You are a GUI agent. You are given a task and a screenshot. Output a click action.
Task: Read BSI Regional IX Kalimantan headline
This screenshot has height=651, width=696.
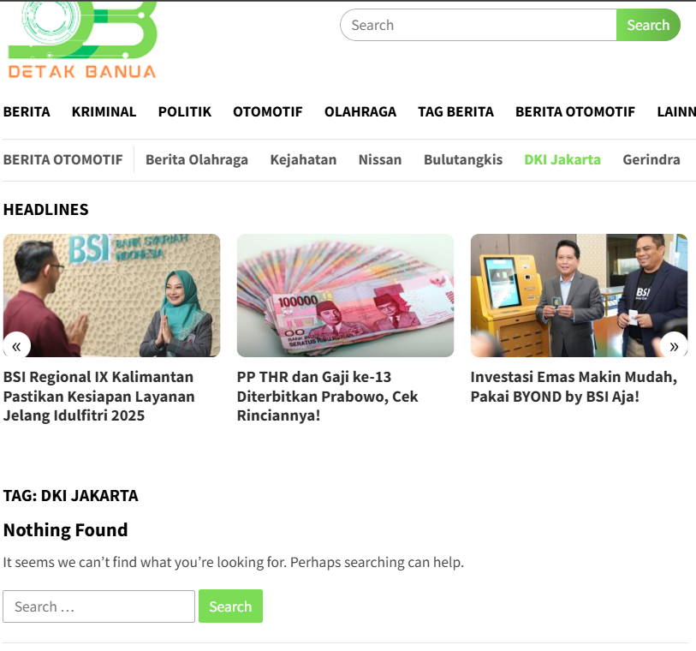(x=99, y=396)
